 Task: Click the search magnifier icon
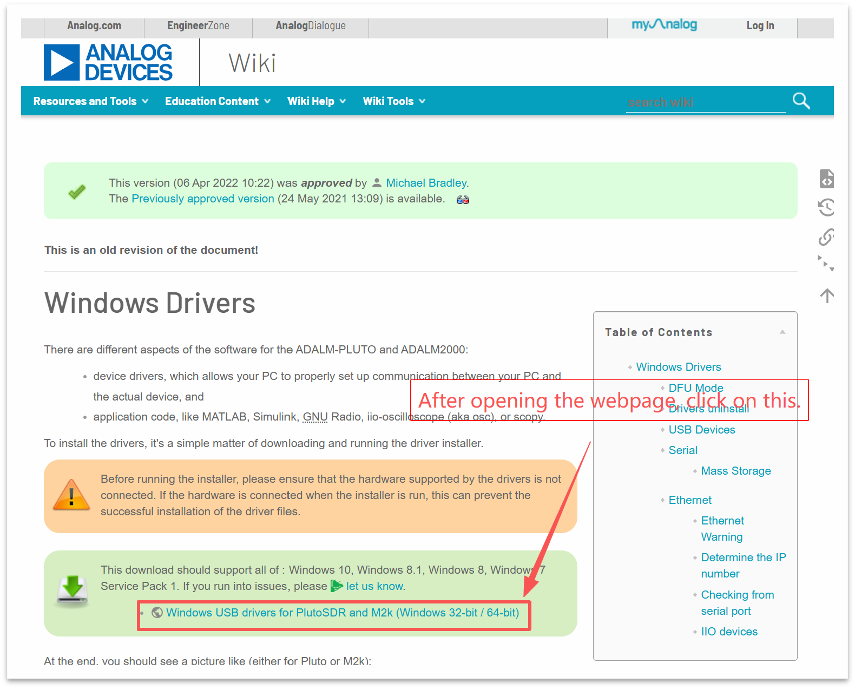[x=801, y=101]
